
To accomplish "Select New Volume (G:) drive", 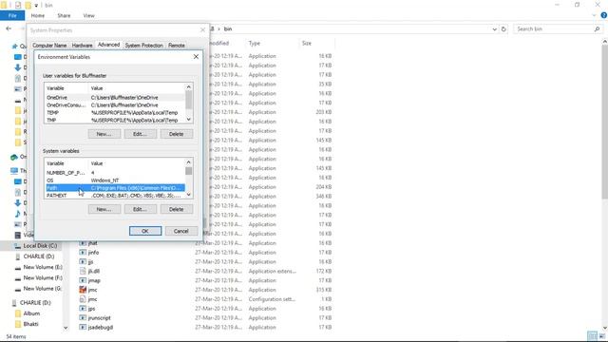I will click(42, 289).
